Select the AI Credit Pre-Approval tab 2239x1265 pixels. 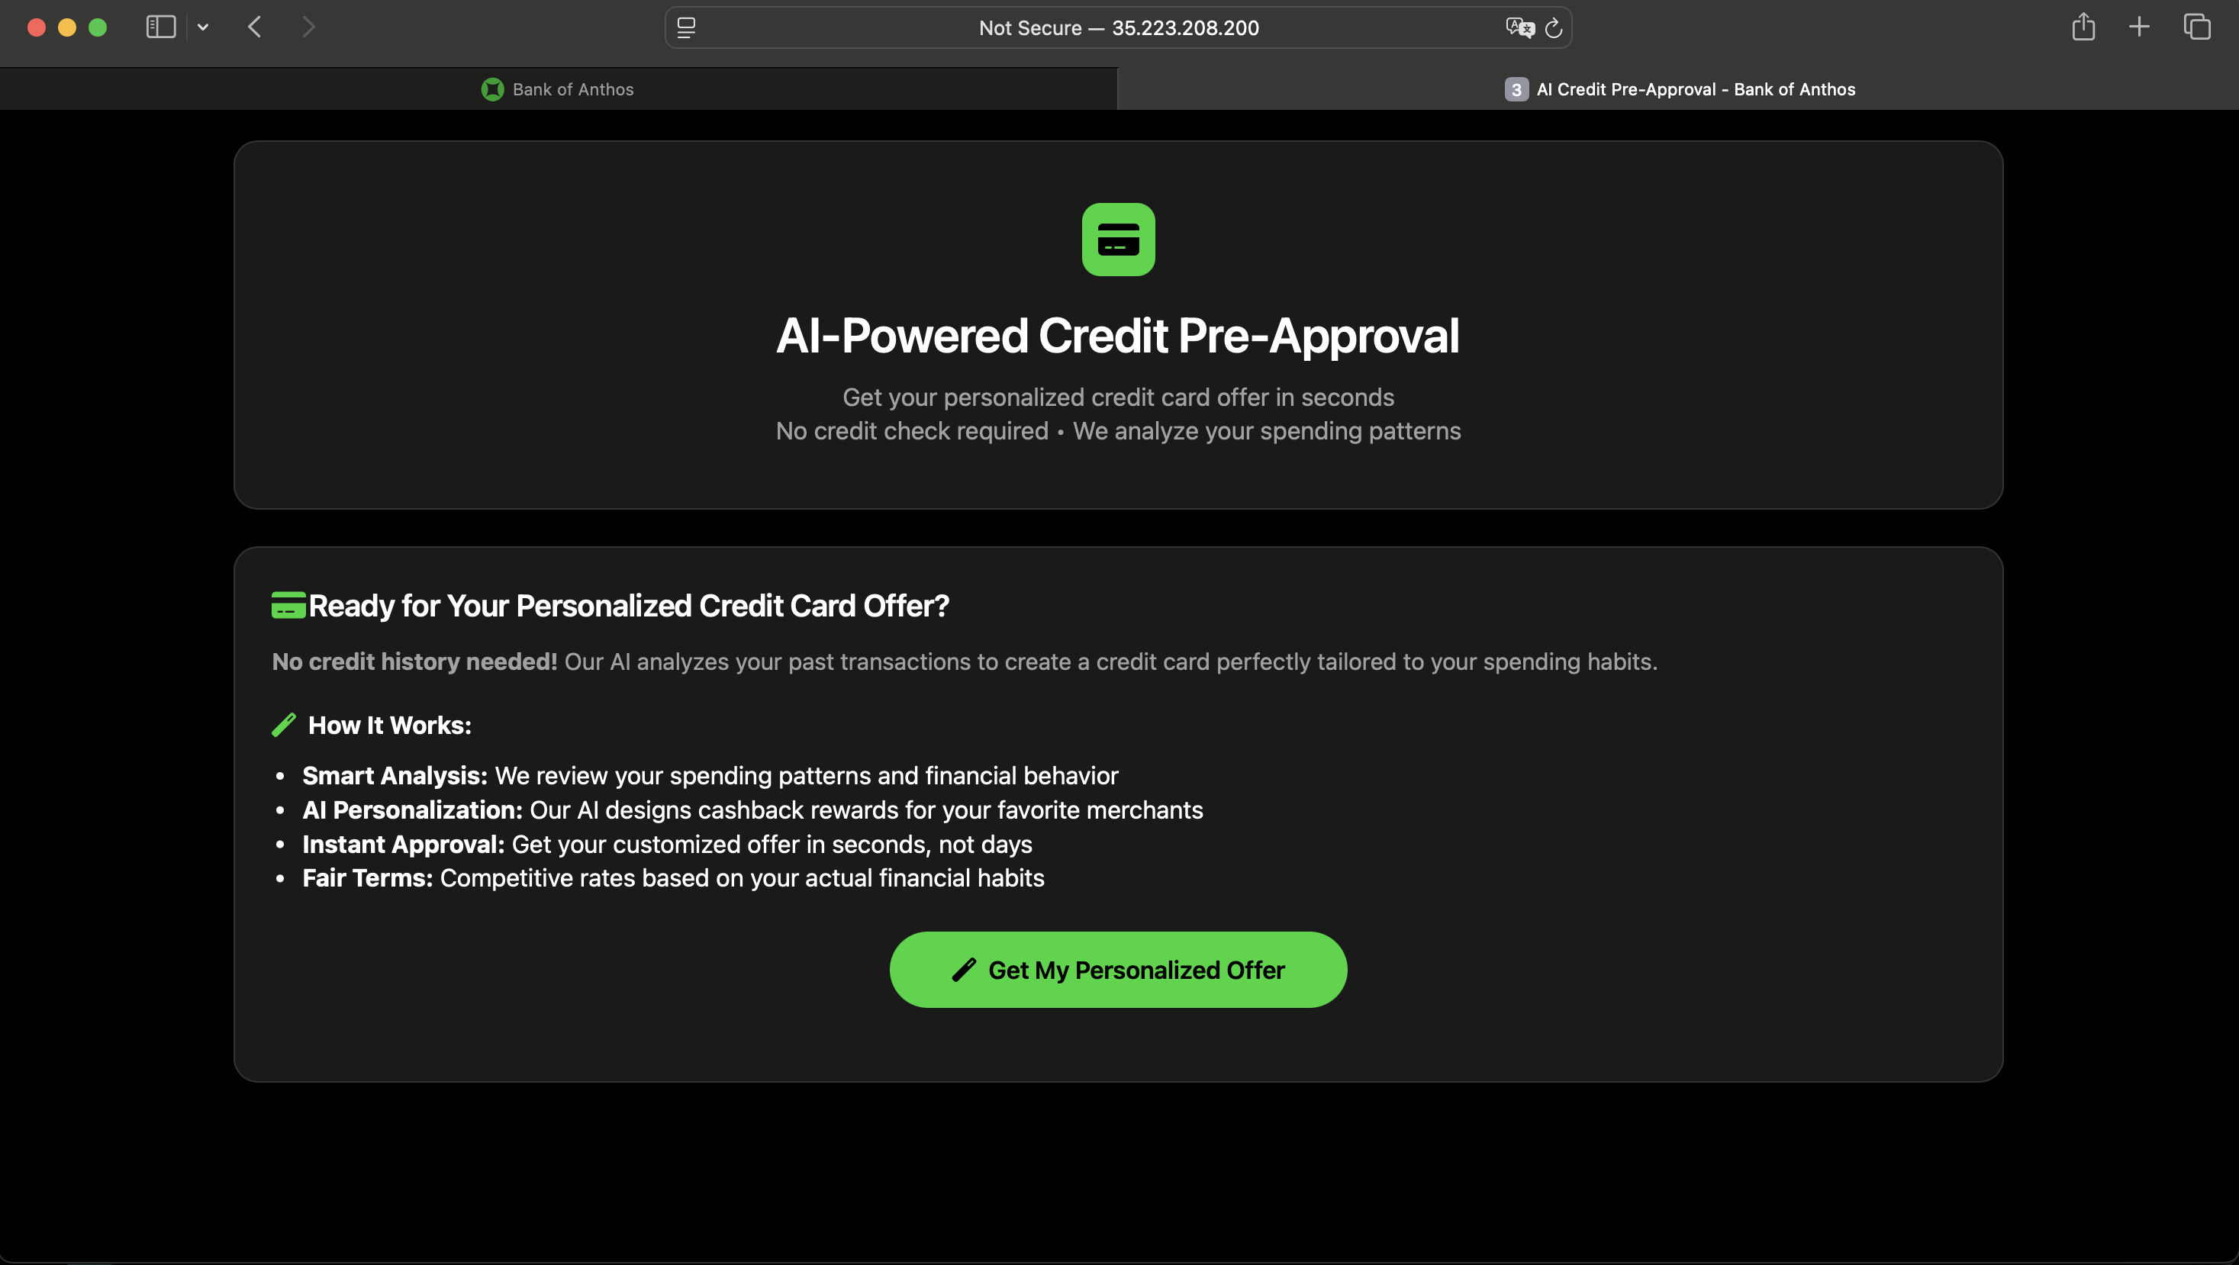[x=1678, y=89]
